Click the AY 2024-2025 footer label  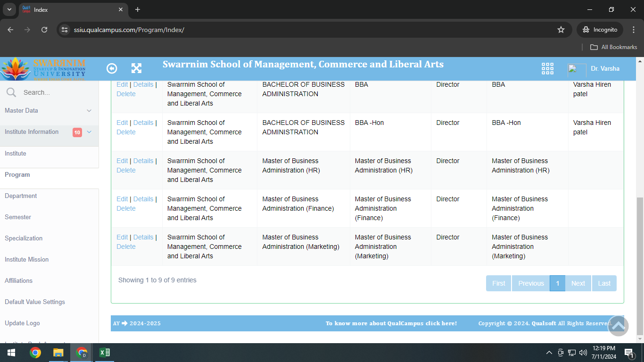click(x=137, y=323)
